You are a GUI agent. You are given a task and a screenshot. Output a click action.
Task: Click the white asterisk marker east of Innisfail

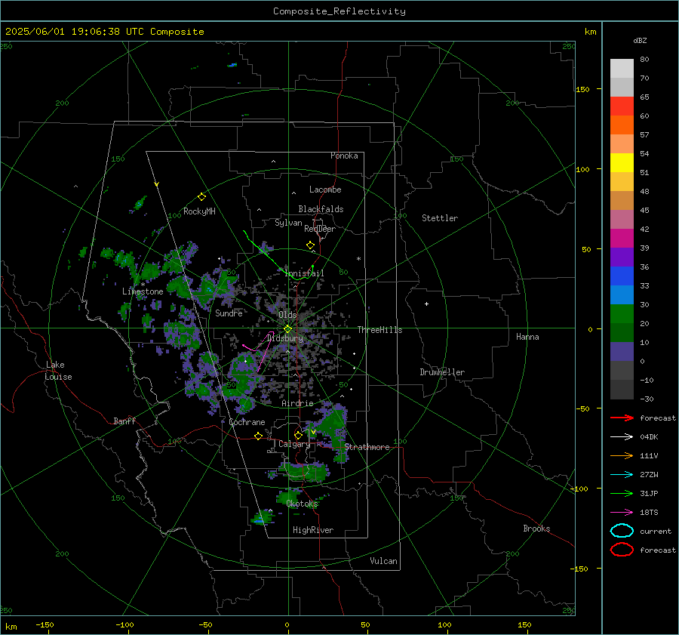pos(358,259)
